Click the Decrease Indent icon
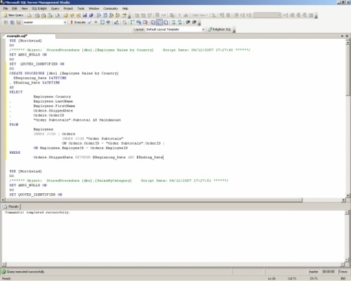This screenshot has height=281, width=351. coord(188,22)
